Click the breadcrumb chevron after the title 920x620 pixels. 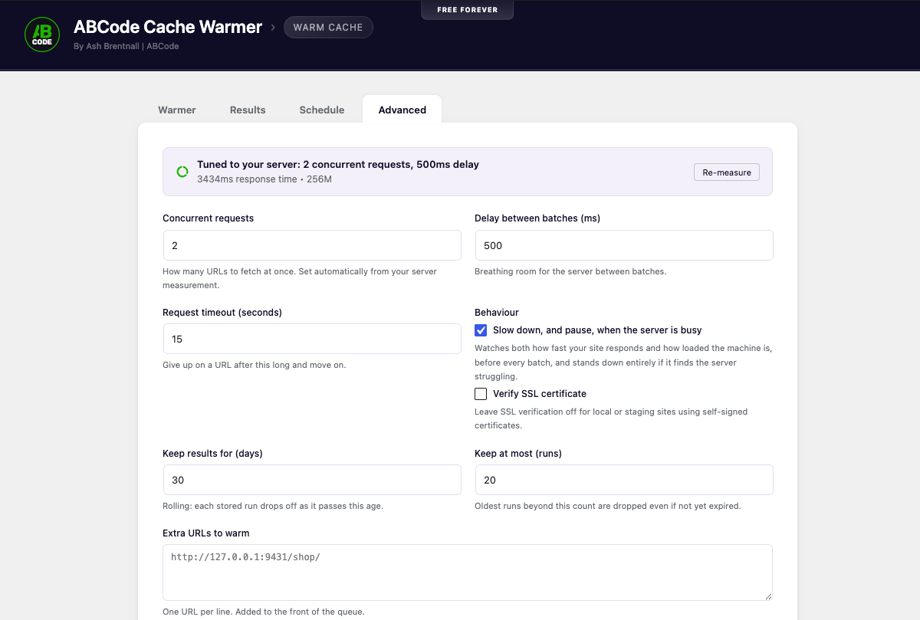pos(272,28)
